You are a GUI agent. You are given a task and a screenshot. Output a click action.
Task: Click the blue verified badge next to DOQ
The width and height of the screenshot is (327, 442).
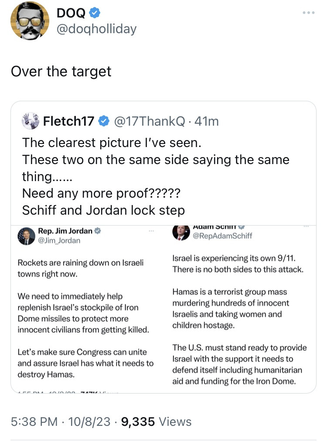click(x=94, y=13)
